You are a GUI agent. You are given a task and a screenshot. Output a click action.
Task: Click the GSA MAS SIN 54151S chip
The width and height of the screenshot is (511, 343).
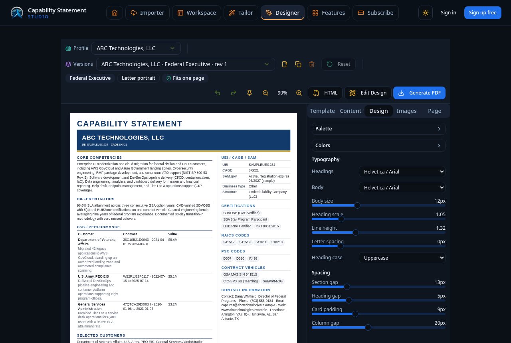tap(240, 274)
